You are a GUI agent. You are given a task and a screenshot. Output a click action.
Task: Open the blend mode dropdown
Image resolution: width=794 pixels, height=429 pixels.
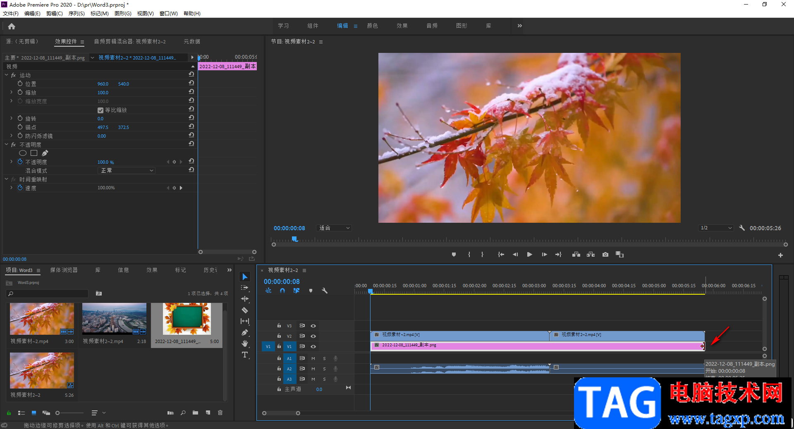[127, 170]
